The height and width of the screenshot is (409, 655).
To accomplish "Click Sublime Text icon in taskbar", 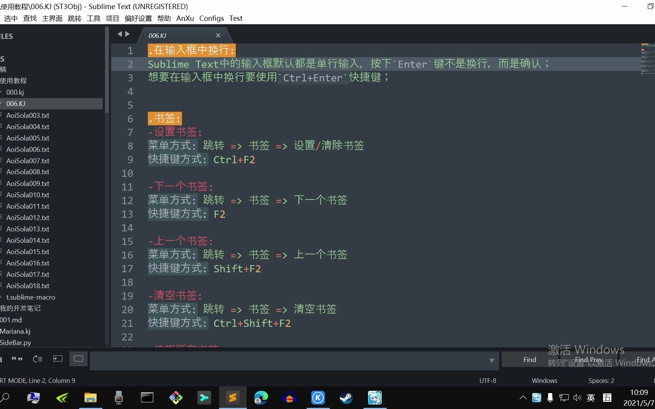I will tap(232, 398).
